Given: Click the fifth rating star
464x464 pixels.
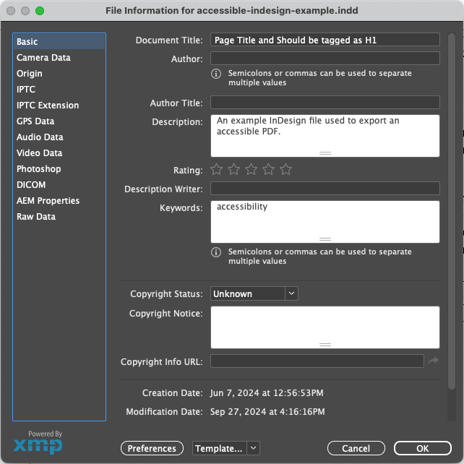Looking at the screenshot, I should point(286,170).
